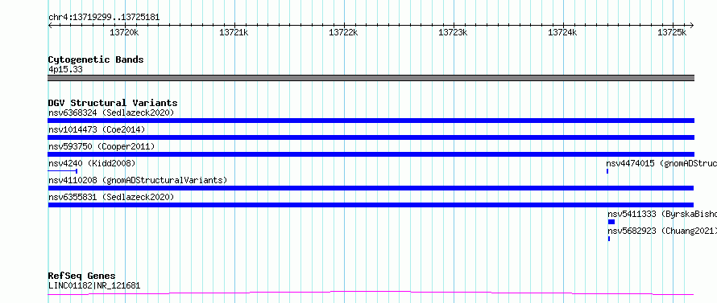Open the LINC01182|NR_121681 gene label
The image size is (717, 303).
click(x=94, y=285)
